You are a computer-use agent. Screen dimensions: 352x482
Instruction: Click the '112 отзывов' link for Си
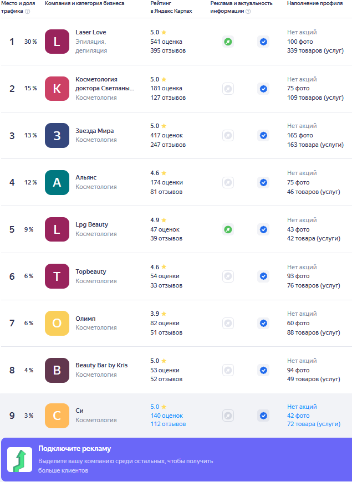click(168, 424)
